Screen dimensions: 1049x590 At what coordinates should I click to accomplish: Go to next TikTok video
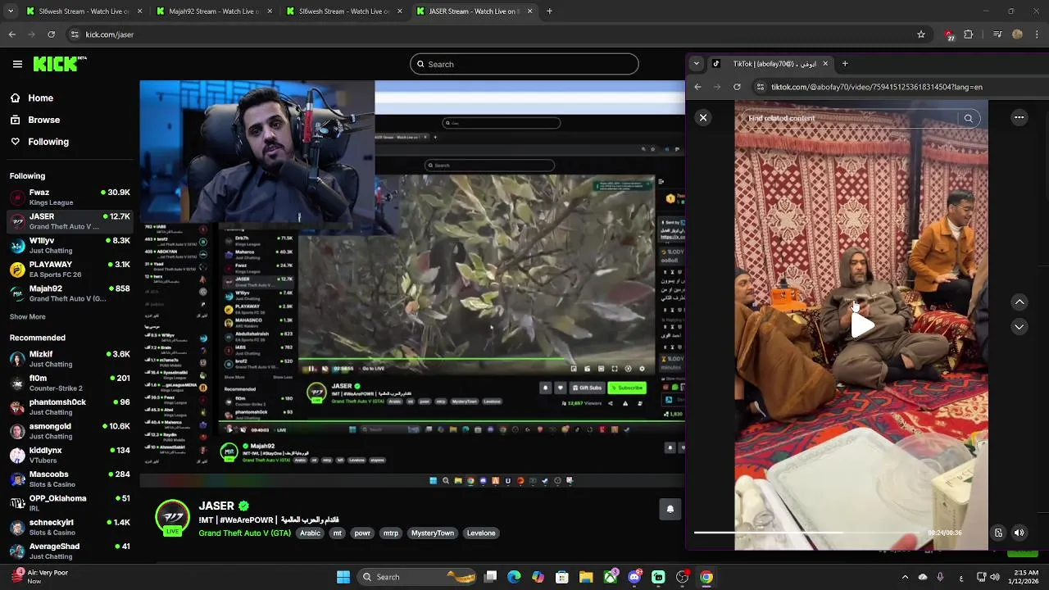[1019, 327]
